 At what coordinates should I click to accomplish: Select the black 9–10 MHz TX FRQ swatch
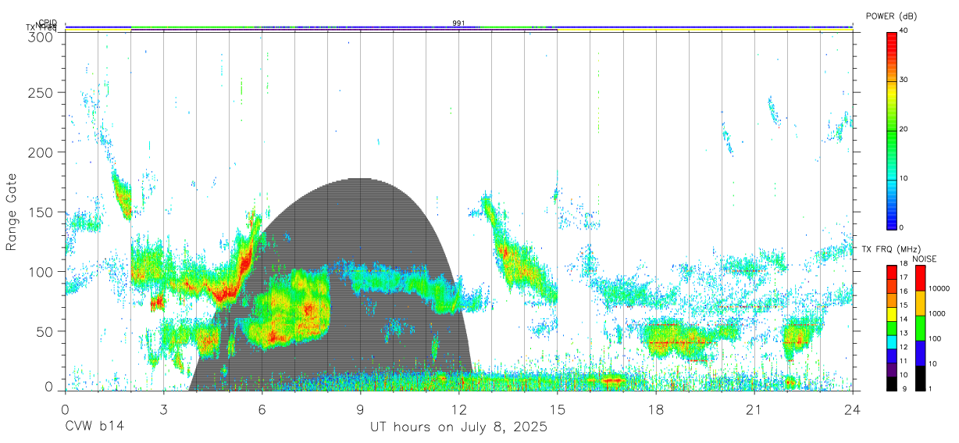pos(891,384)
